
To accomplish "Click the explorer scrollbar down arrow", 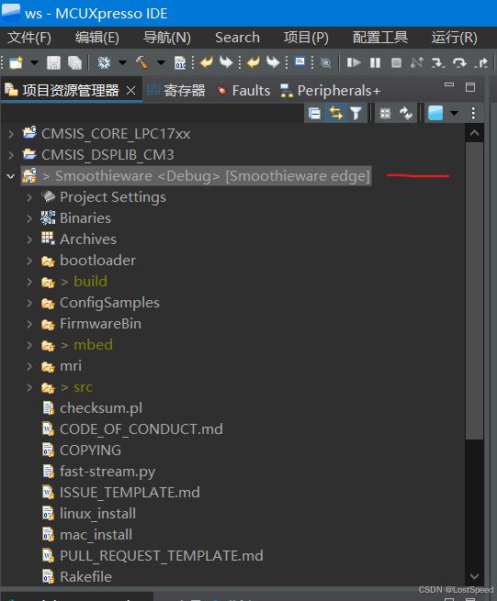I will (x=474, y=576).
